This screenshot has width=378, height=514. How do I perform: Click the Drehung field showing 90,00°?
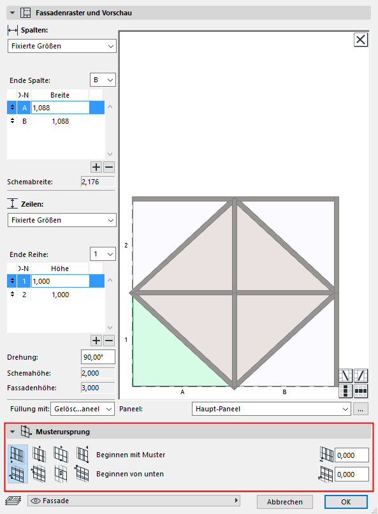tap(98, 357)
